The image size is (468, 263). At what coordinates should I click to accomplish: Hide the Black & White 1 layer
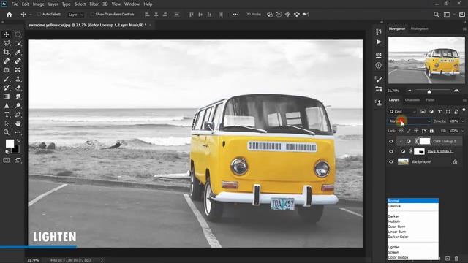(x=391, y=151)
